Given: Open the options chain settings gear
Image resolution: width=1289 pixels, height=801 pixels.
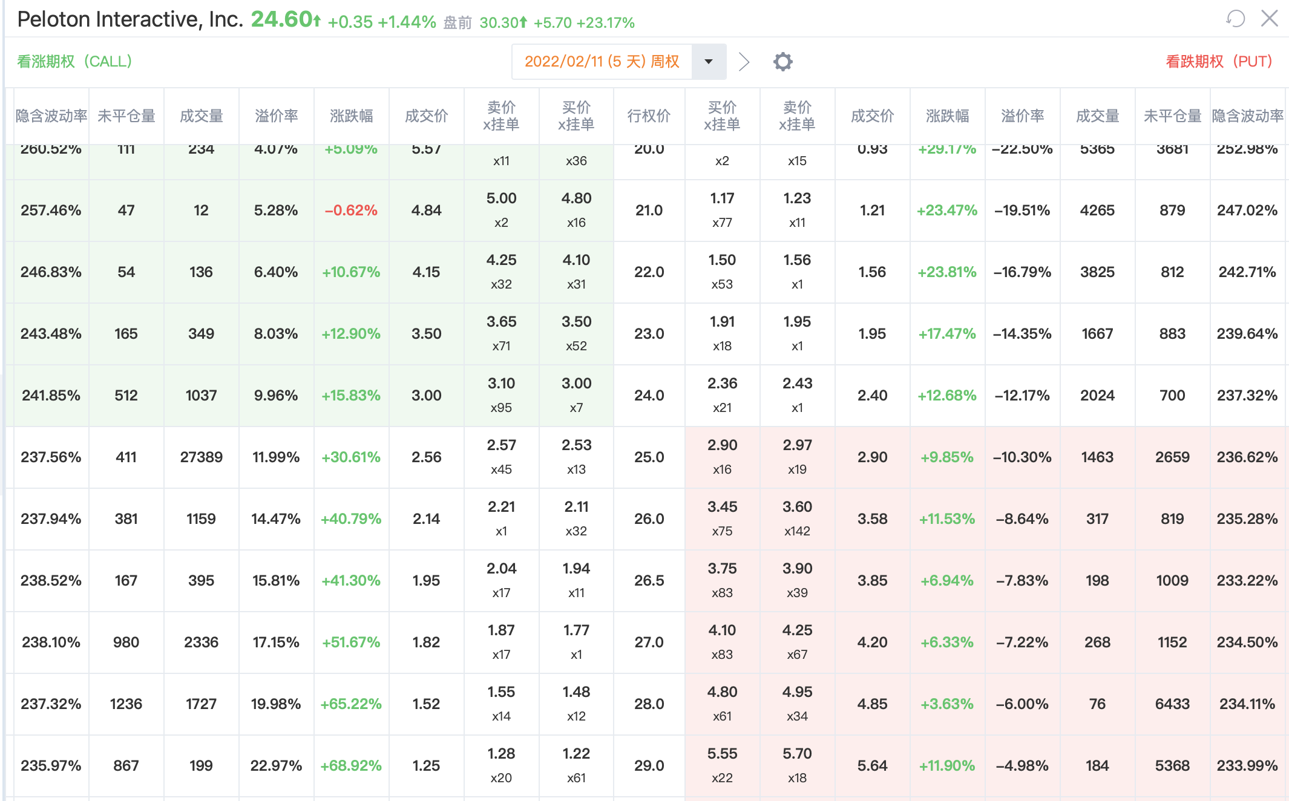Looking at the screenshot, I should pyautogui.click(x=782, y=61).
